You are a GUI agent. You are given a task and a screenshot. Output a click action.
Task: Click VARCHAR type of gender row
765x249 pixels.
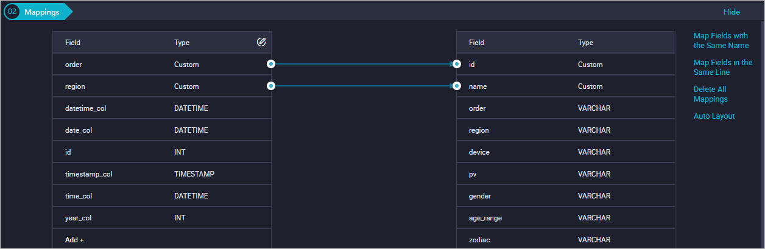click(x=594, y=196)
